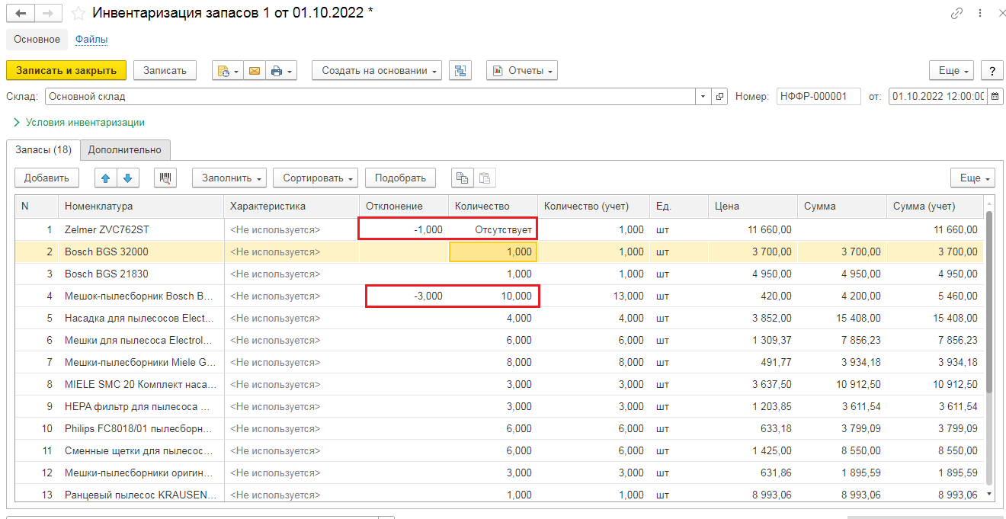This screenshot has width=1006, height=519.
Task: Click the Отклонение column header
Action: pos(404,206)
